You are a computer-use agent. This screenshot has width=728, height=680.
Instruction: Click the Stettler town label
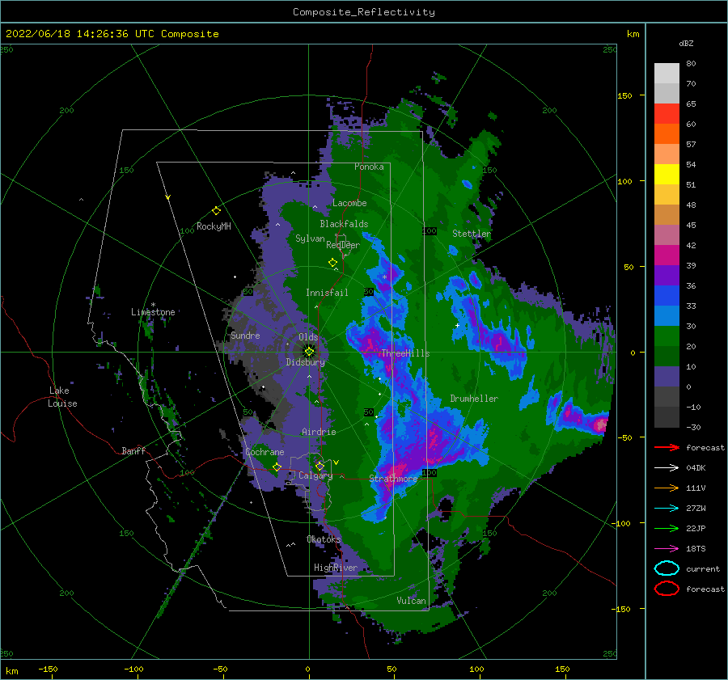pos(472,234)
